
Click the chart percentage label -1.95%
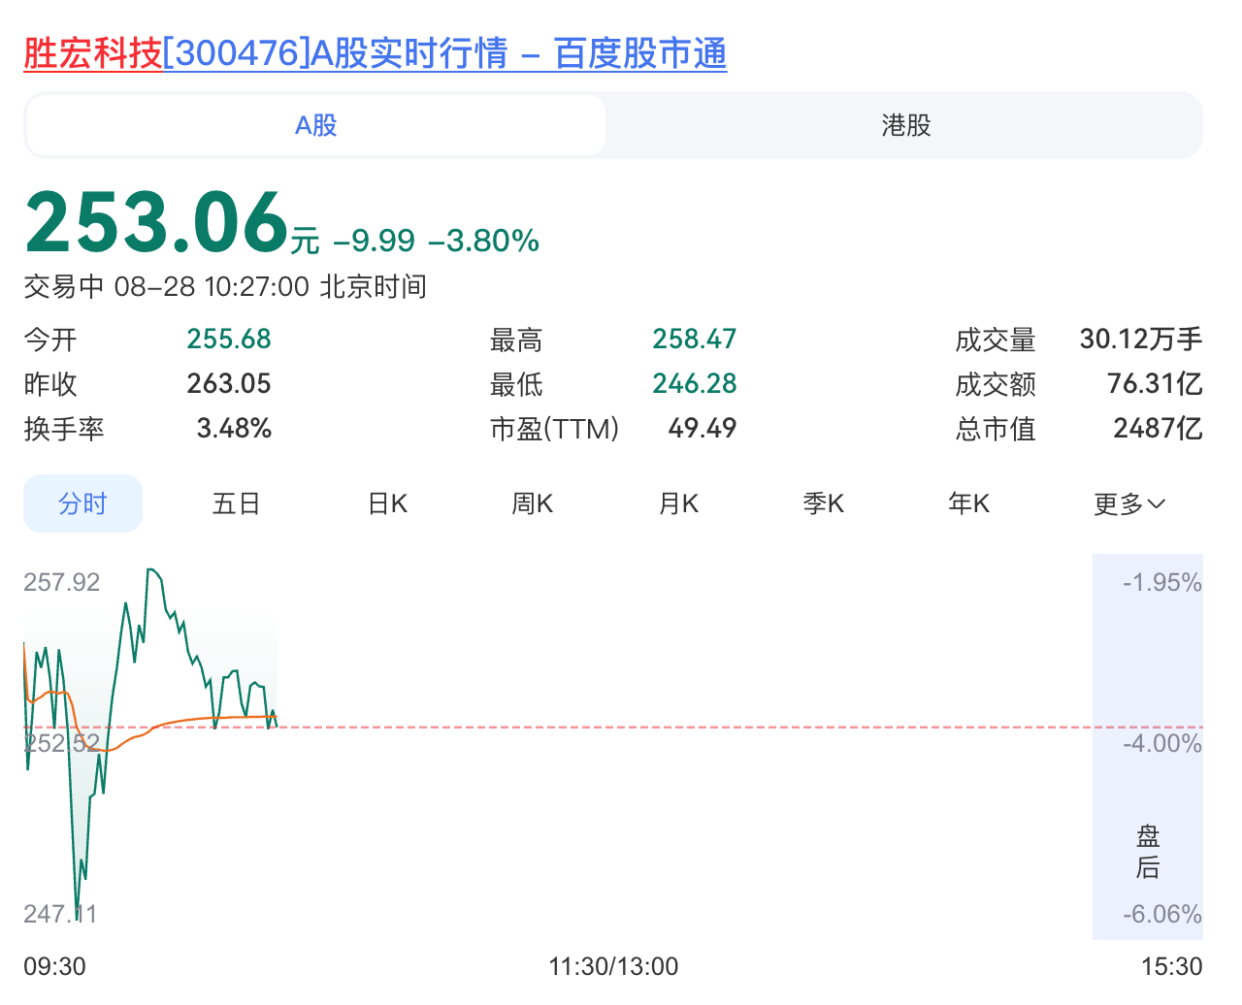click(1162, 582)
